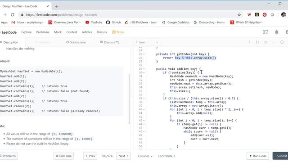Click the address bar URL
Image resolution: width=288 pixels, height=162 pixels.
[x=62, y=15]
